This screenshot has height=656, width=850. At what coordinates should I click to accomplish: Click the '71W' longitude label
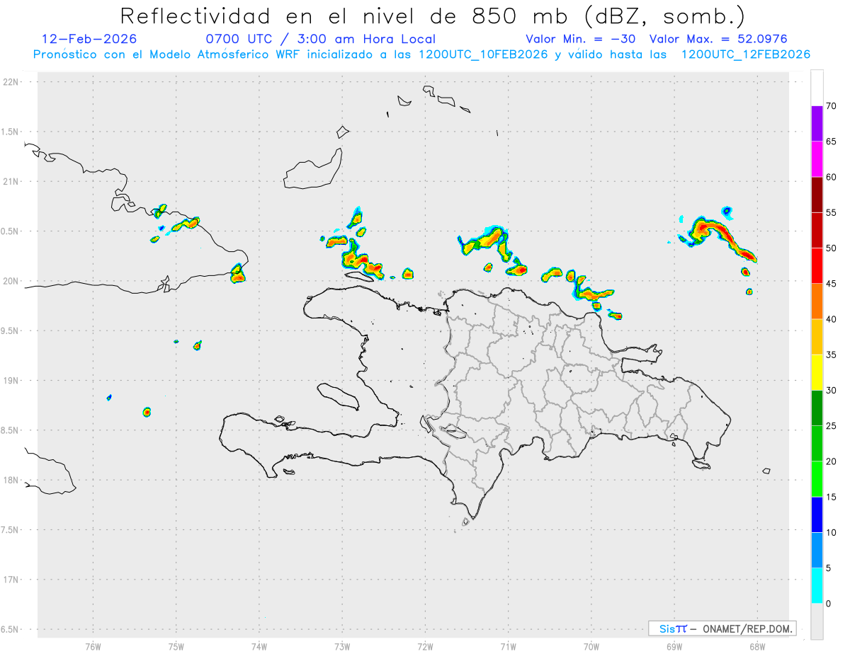coord(508,646)
